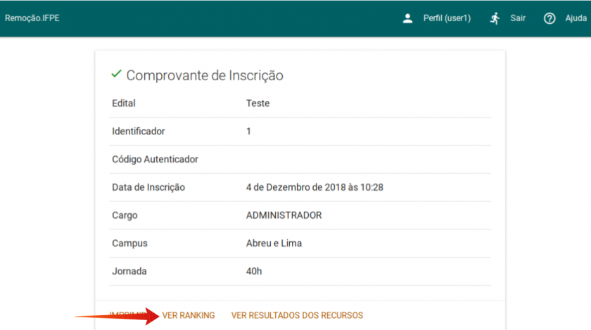Open the Perfil (user1) menu label
Screen dimensions: 591x330
(x=447, y=18)
